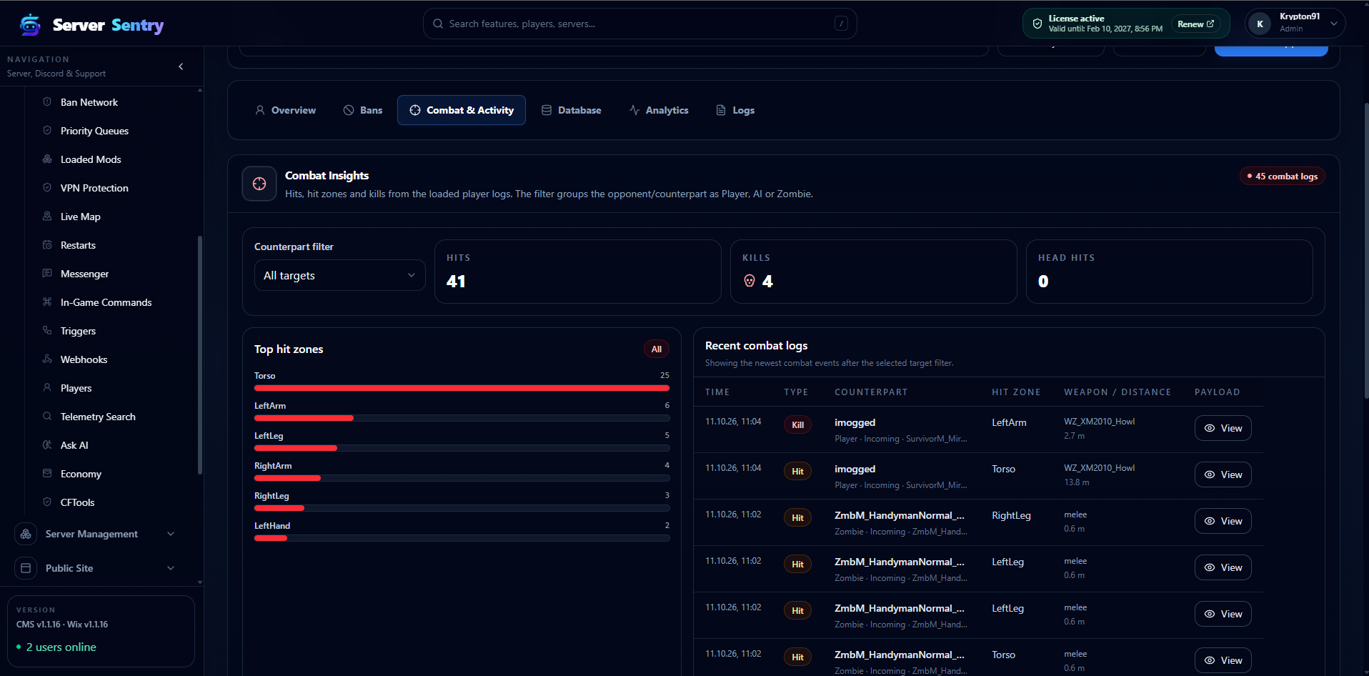The width and height of the screenshot is (1369, 676).
Task: Open the Database tab
Action: coord(572,110)
